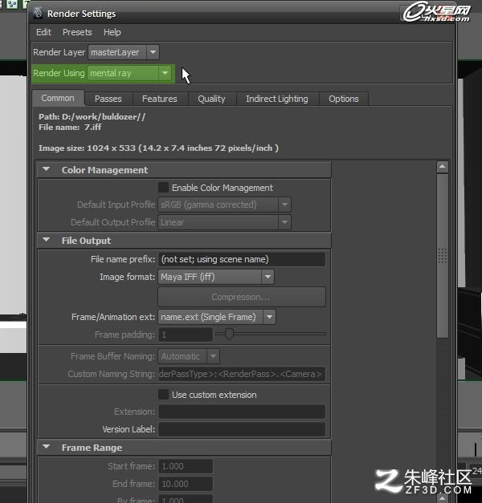Enable Color Management checkbox
482x503 pixels.
pyautogui.click(x=163, y=188)
